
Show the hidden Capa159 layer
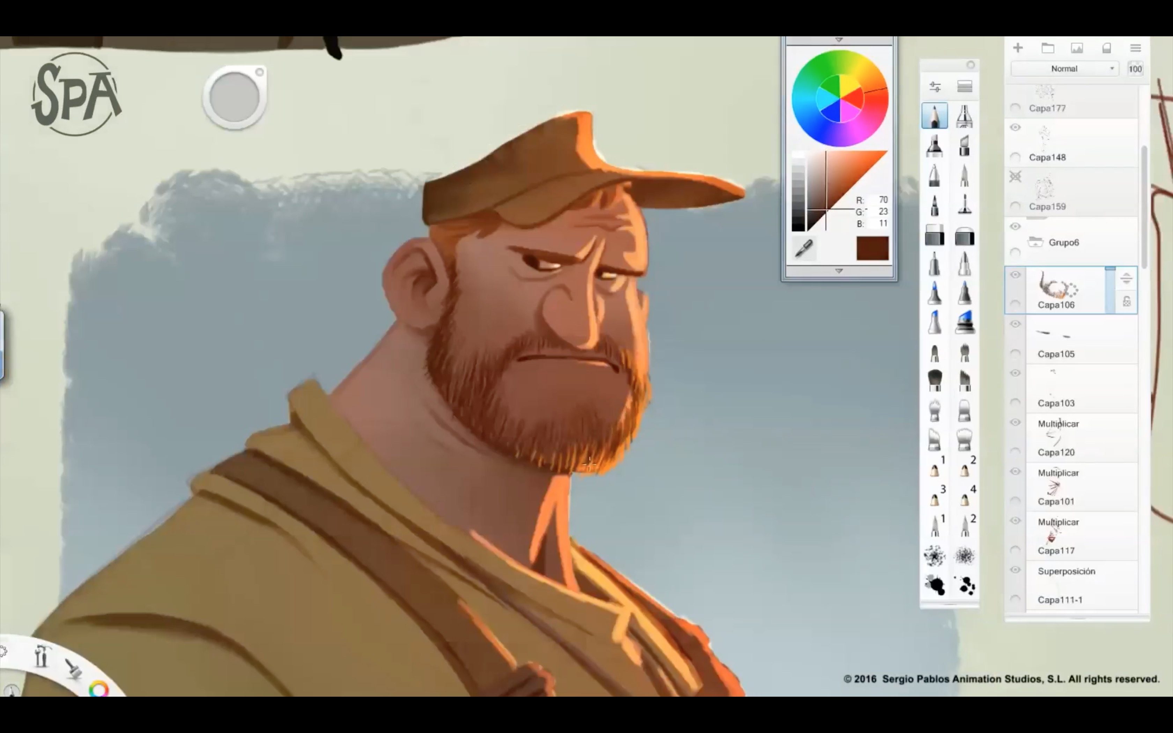pos(1016,177)
